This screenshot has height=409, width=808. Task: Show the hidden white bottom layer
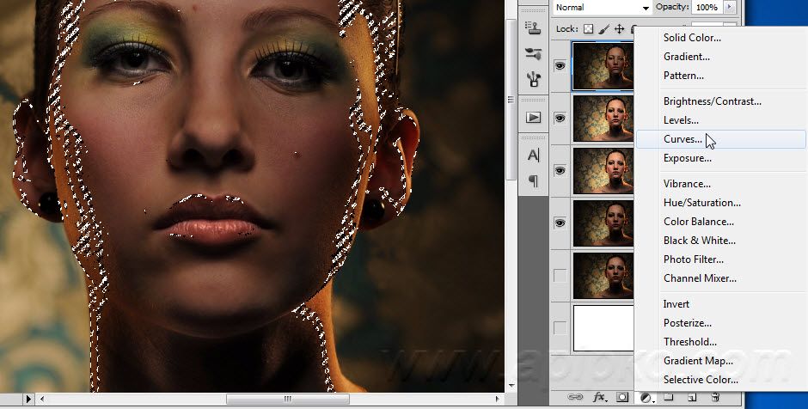(560, 327)
